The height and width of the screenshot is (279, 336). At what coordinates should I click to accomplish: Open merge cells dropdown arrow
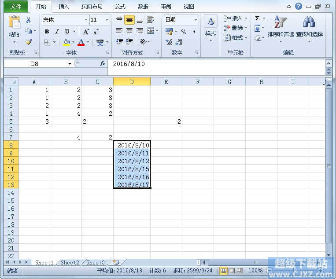point(157,31)
